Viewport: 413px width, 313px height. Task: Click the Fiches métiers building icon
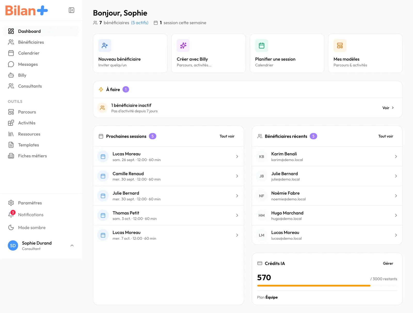coord(11,156)
